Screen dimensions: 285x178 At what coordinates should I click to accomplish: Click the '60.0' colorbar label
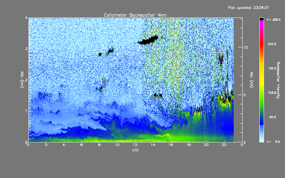pos(273,117)
